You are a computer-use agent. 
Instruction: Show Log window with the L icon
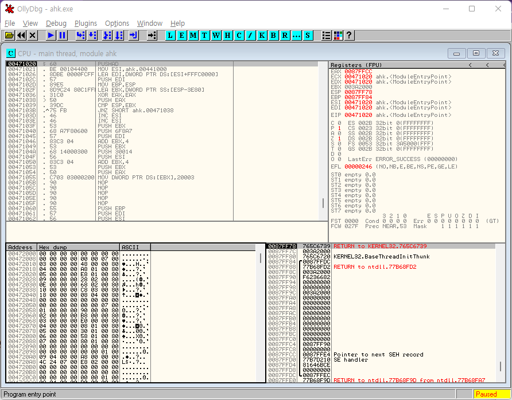170,35
